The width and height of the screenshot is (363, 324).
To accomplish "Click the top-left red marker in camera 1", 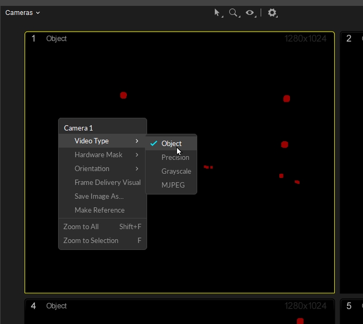I will click(123, 95).
